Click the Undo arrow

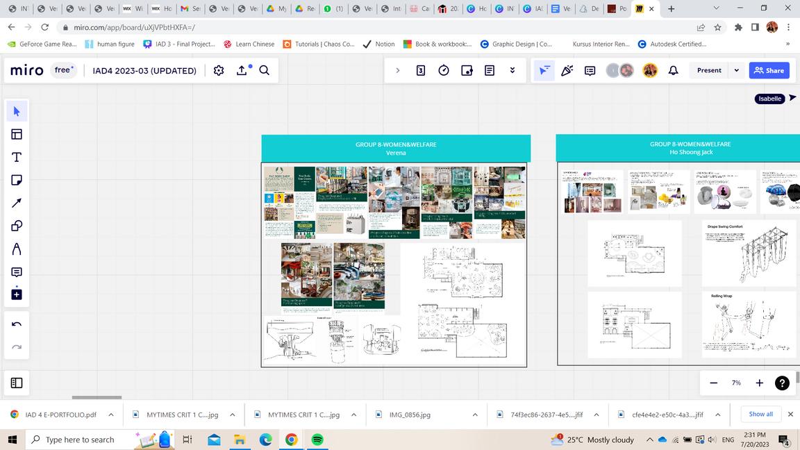17,324
